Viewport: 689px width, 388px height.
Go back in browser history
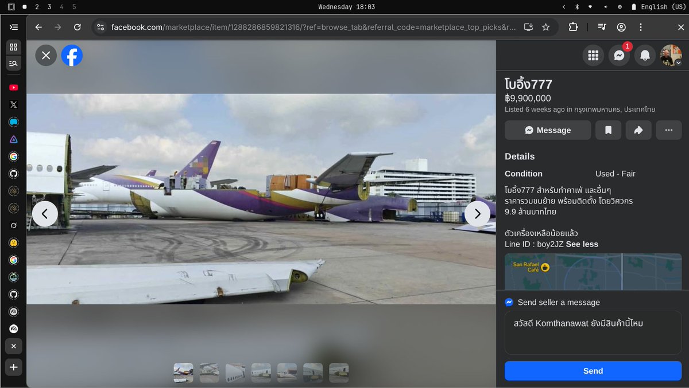(38, 27)
